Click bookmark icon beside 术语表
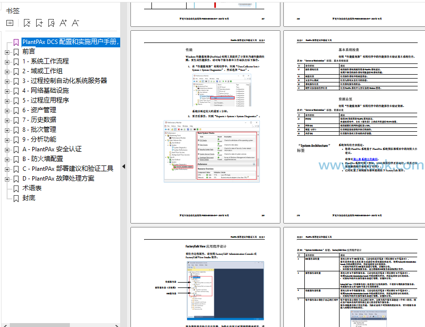The image size is (425, 327). [x=16, y=189]
